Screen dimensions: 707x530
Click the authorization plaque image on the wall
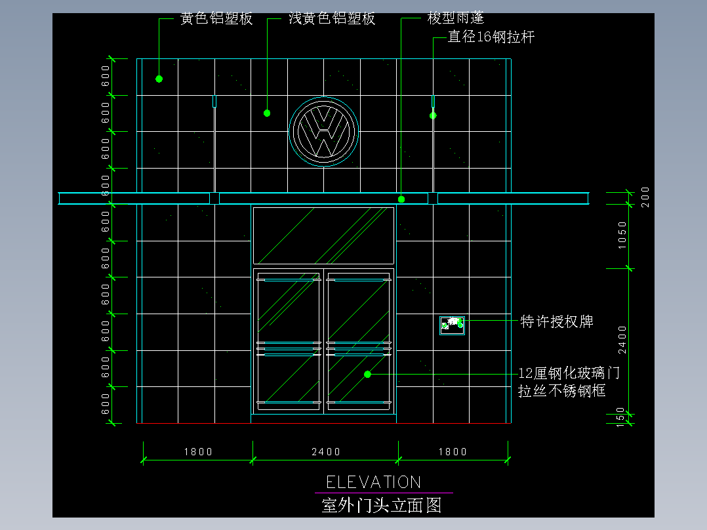pos(453,325)
